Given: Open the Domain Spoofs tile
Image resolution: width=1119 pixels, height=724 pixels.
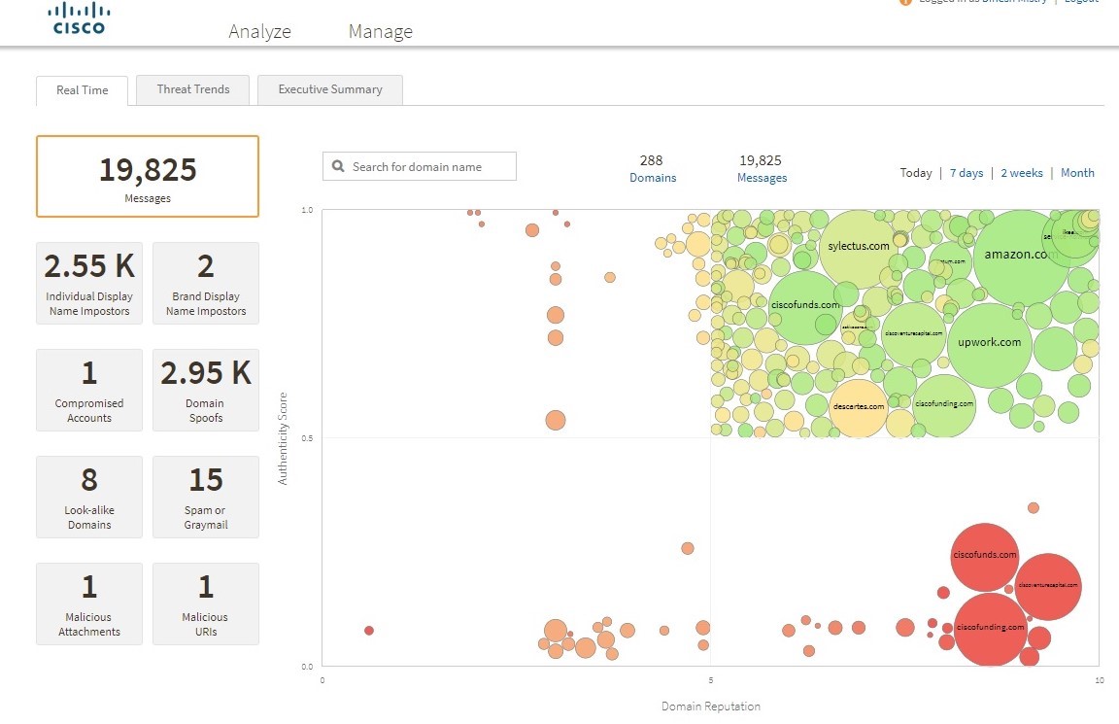Looking at the screenshot, I should (x=206, y=390).
